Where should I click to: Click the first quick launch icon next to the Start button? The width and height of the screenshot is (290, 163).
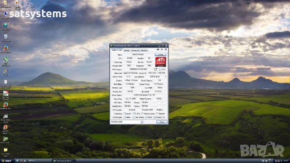coord(17,161)
